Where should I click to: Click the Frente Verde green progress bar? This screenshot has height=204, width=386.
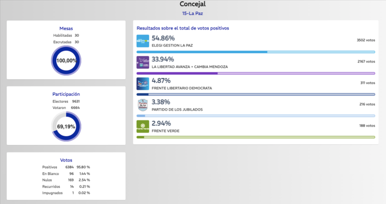click(256, 137)
